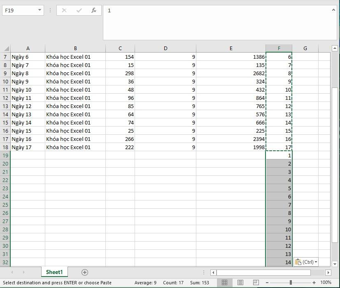This screenshot has height=288, width=340.
Task: Click the Zoom In plus icon
Action: click(314, 283)
